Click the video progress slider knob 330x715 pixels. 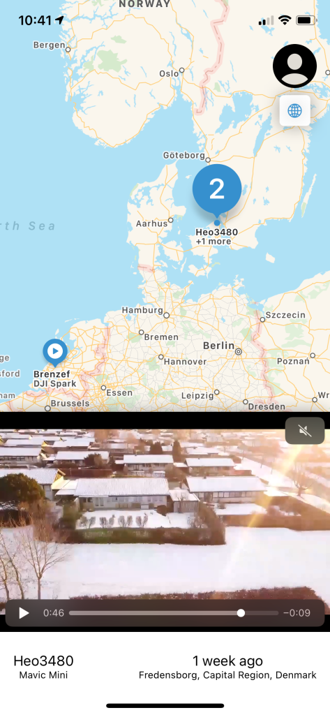pyautogui.click(x=241, y=613)
